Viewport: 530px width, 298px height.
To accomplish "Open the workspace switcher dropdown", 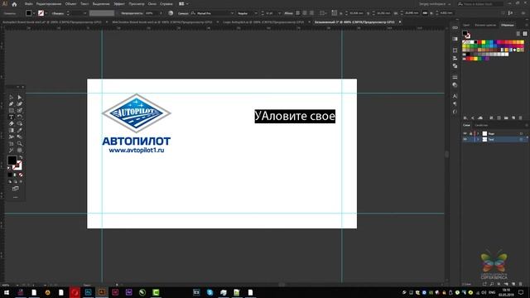I will pos(435,4).
